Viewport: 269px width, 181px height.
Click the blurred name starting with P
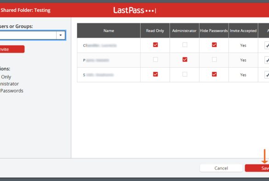(x=96, y=60)
